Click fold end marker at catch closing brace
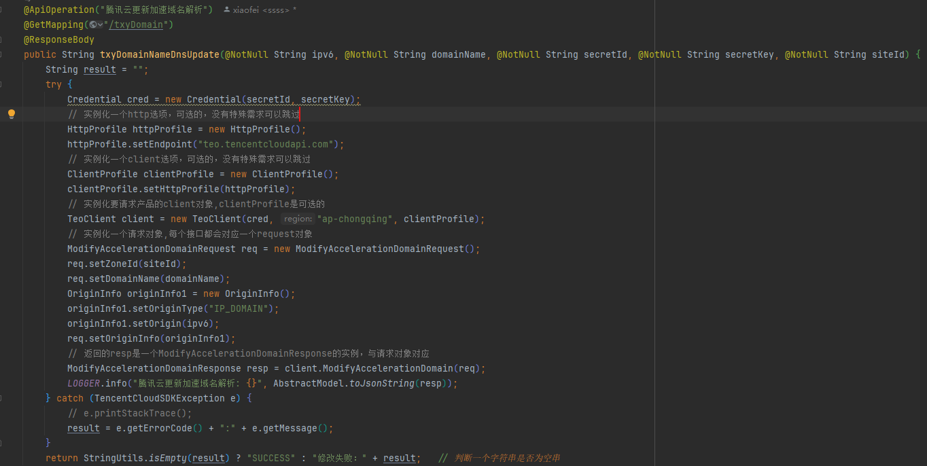Screen dimensions: 927x466 coord(2,443)
